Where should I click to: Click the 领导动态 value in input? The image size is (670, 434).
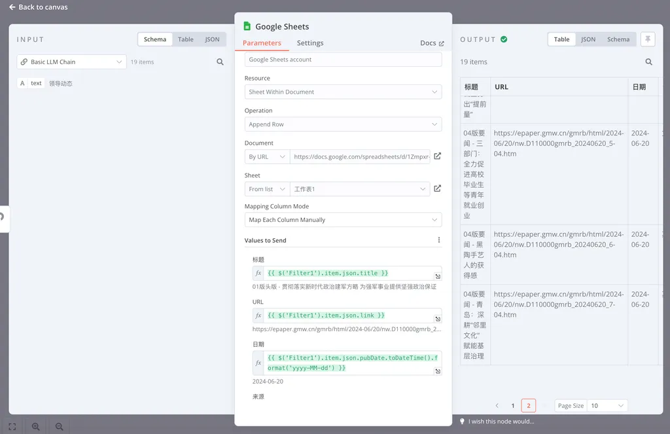[60, 83]
